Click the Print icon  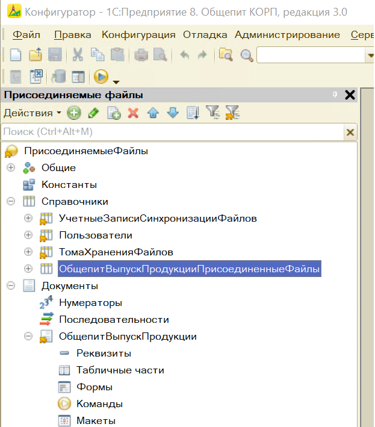pyautogui.click(x=141, y=55)
